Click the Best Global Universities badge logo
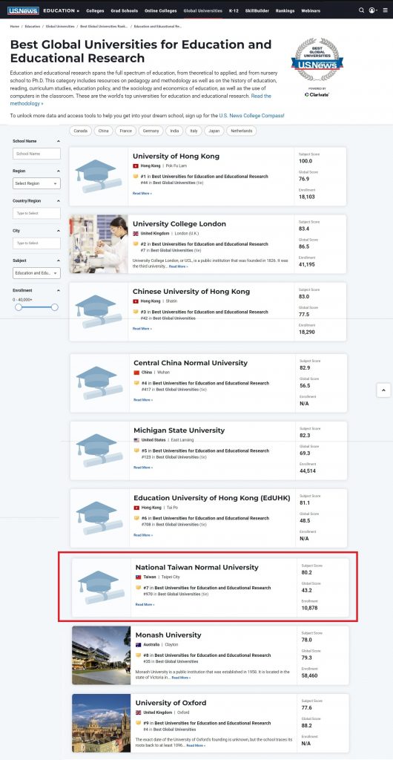Viewport: 393px width, 760px height. click(x=317, y=60)
